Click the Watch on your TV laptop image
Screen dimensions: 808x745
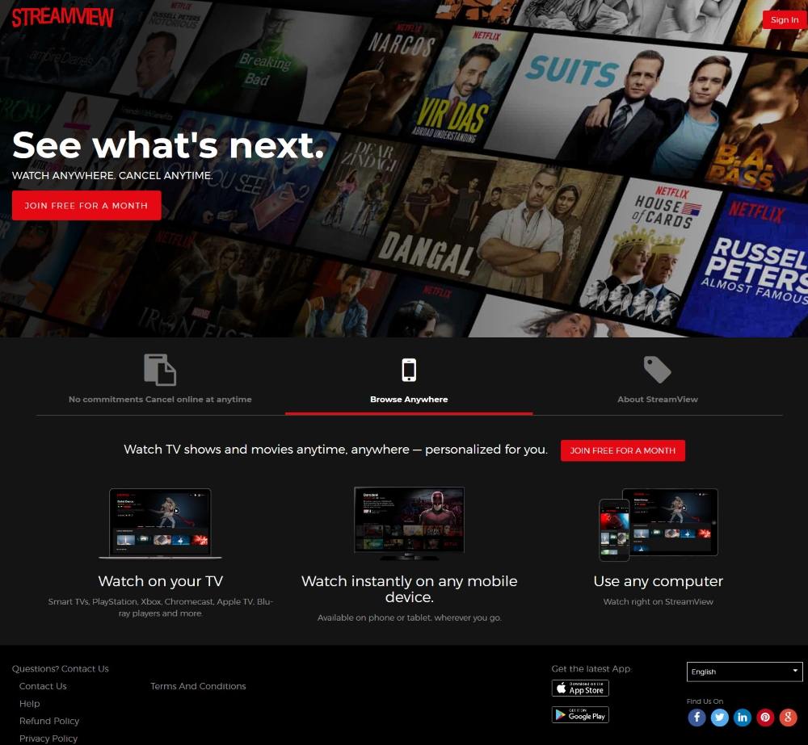(x=160, y=524)
